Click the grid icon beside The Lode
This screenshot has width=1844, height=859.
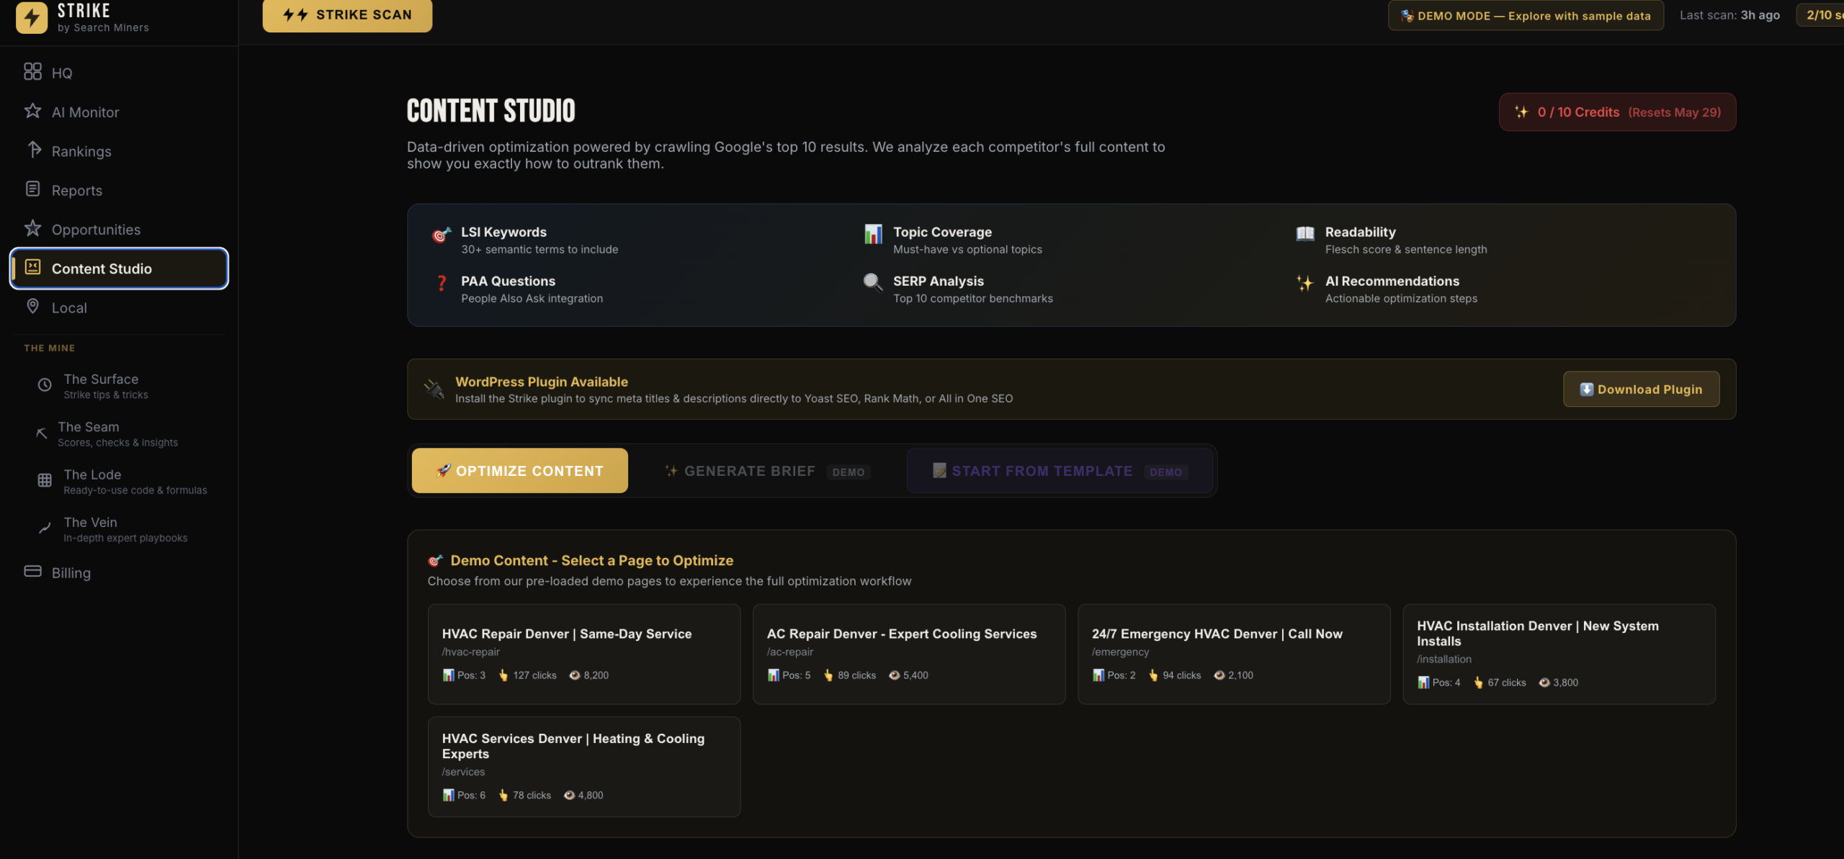pos(45,480)
